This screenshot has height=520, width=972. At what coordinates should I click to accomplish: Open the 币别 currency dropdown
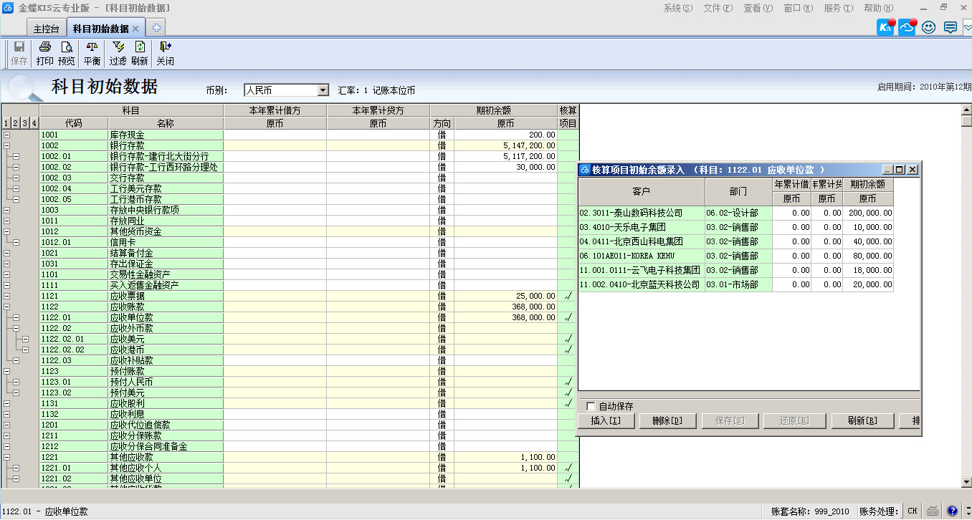point(323,90)
